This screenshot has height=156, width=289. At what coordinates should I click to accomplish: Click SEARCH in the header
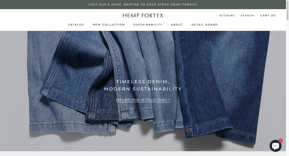tap(247, 16)
